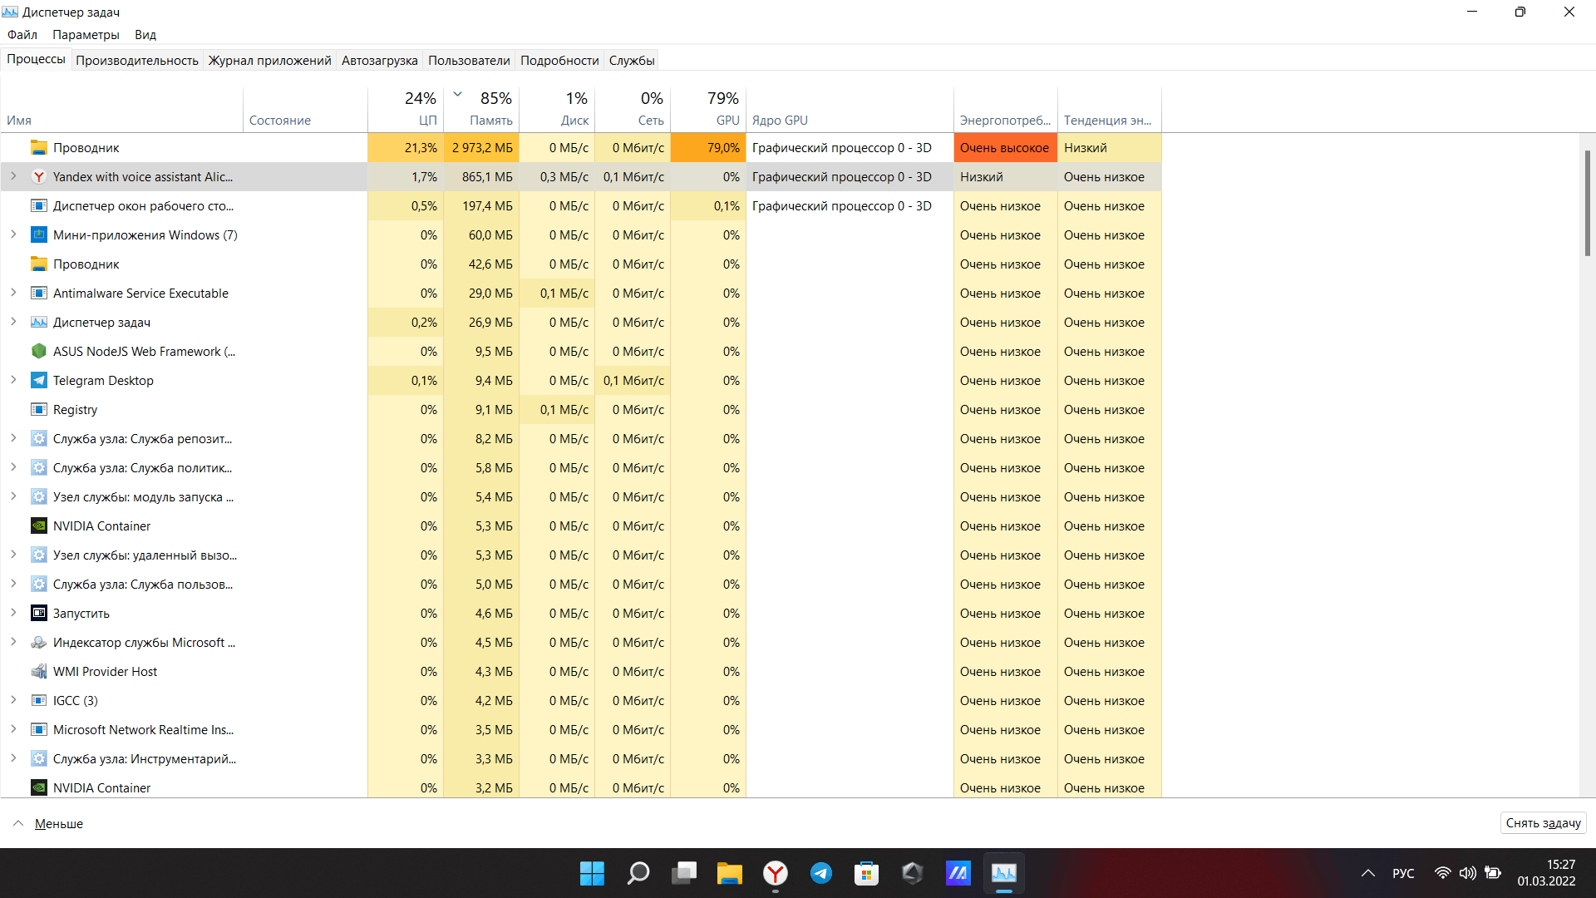1596x898 pixels.
Task: Click the Telegram Desktop process icon
Action: (39, 380)
